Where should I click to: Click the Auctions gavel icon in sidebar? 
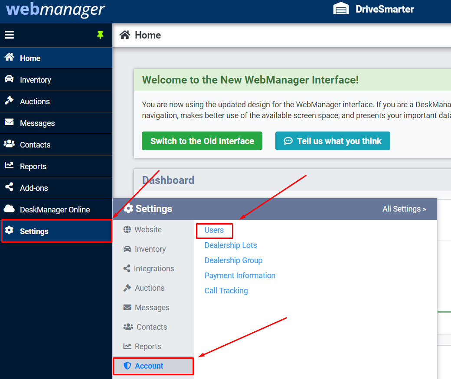9,101
